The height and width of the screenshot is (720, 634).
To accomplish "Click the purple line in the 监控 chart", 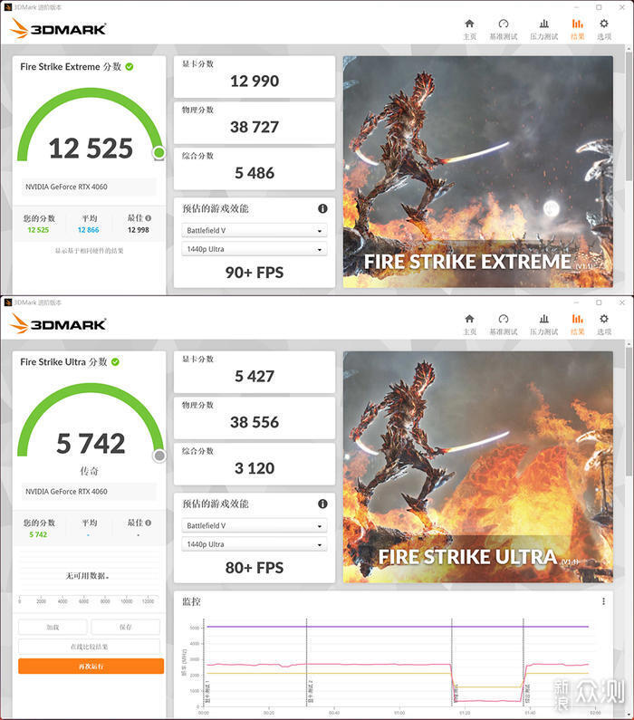I will click(x=398, y=627).
